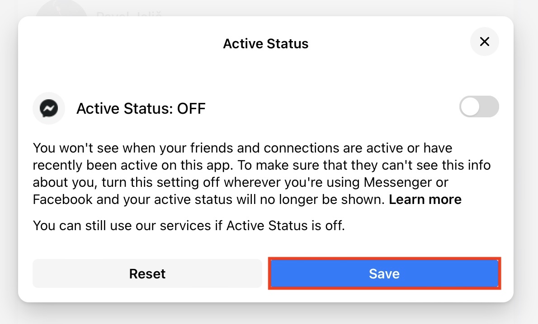The image size is (538, 324).
Task: Click the Reset label in the gray button
Action: coord(147,273)
